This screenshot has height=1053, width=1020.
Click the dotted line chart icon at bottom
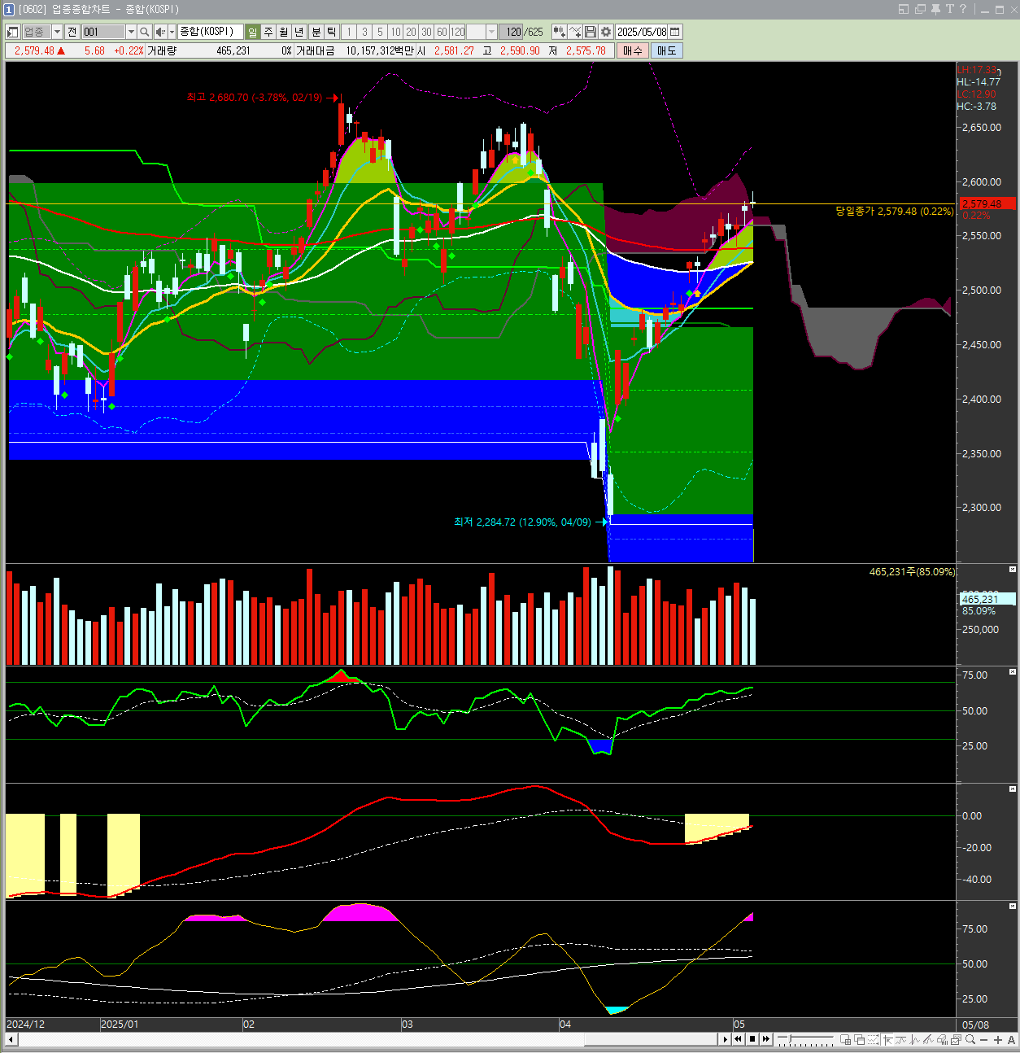873,1039
